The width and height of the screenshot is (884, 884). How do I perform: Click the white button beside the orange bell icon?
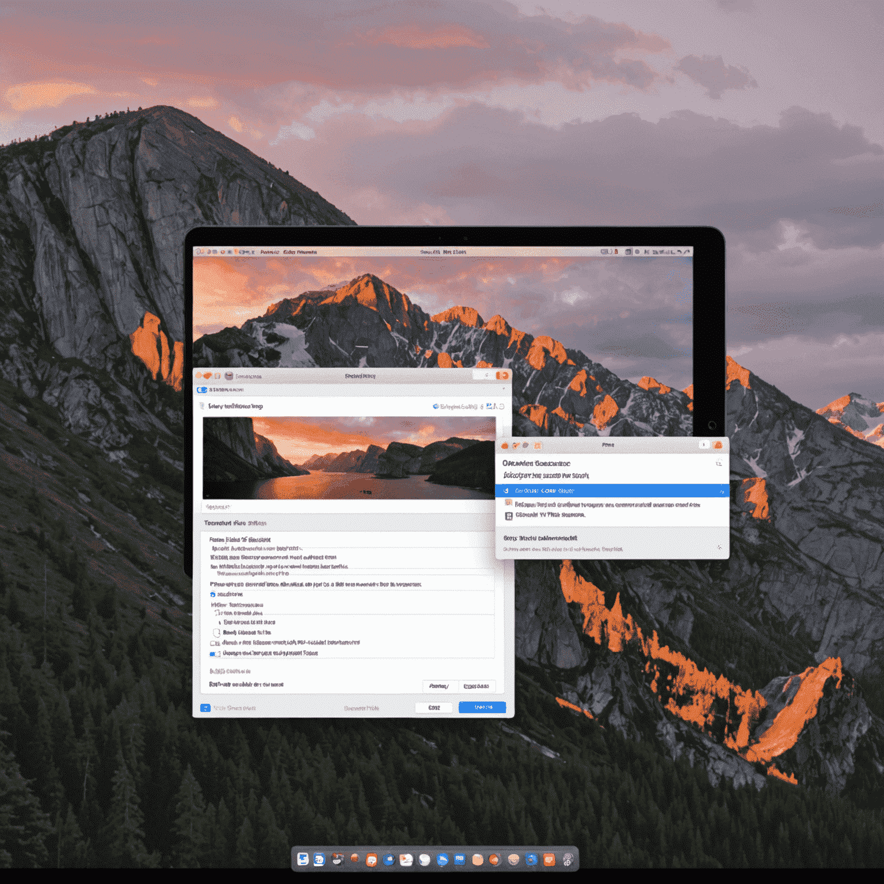[x=704, y=445]
